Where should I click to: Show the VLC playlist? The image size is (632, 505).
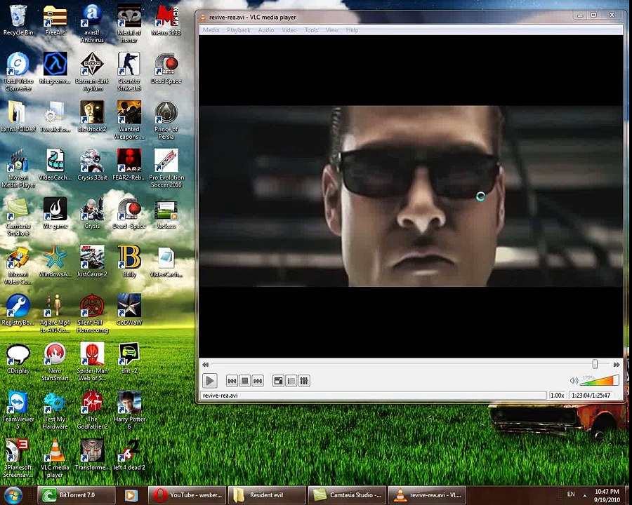[291, 381]
